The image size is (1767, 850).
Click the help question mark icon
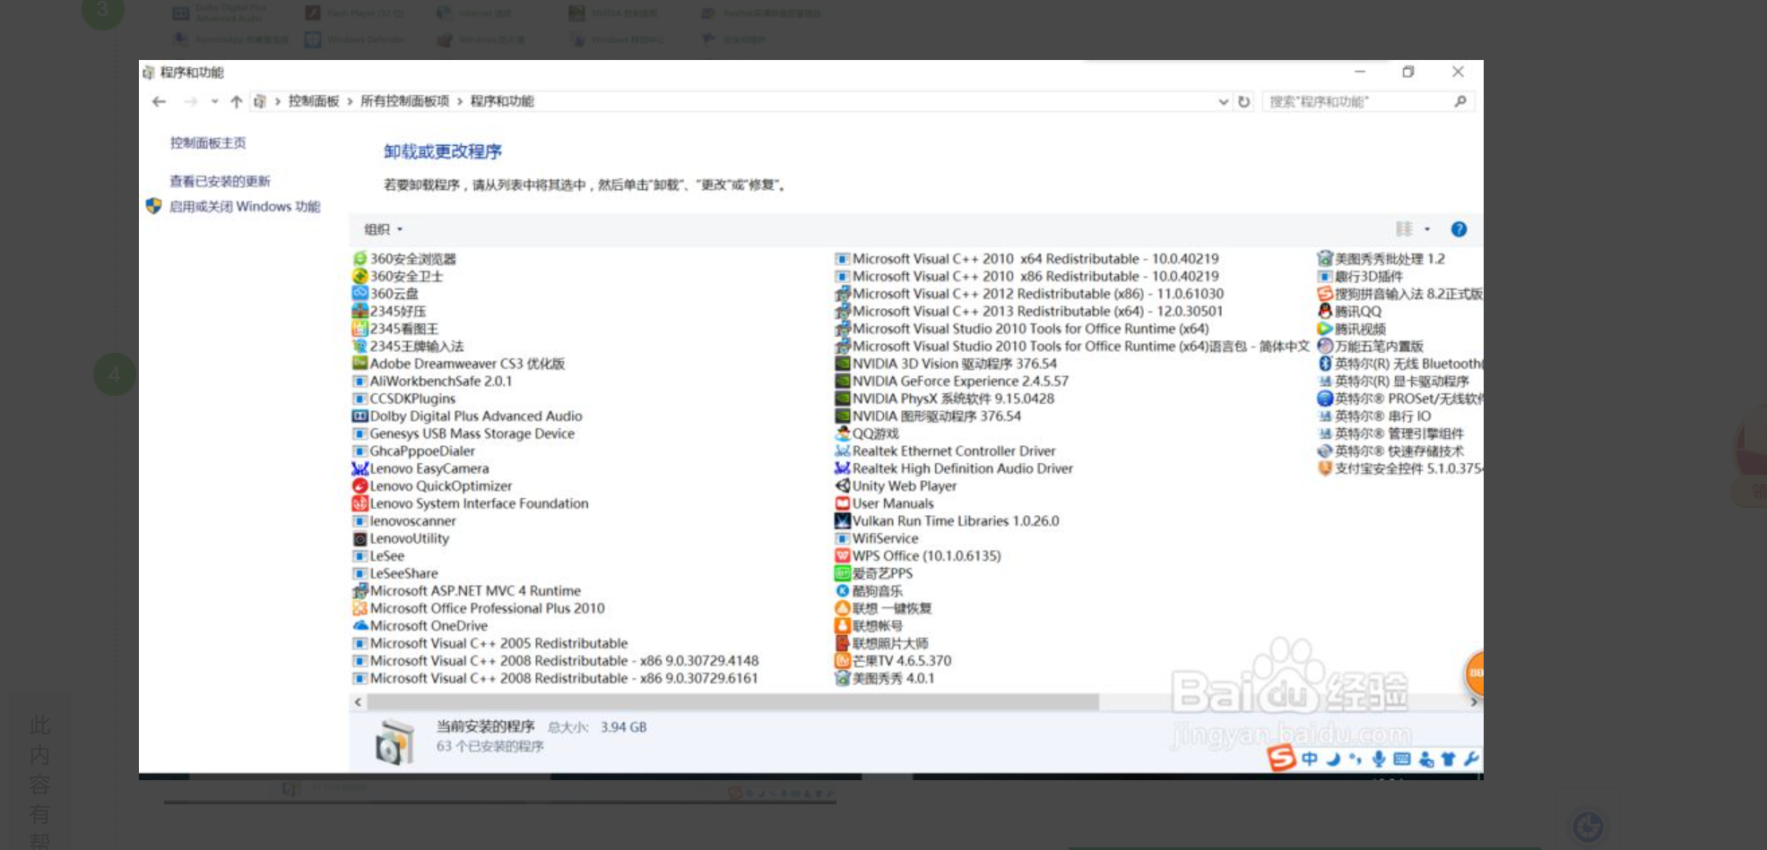tap(1459, 229)
